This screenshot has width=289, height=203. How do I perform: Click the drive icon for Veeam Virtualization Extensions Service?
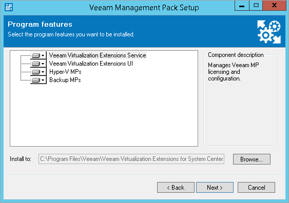pos(36,55)
